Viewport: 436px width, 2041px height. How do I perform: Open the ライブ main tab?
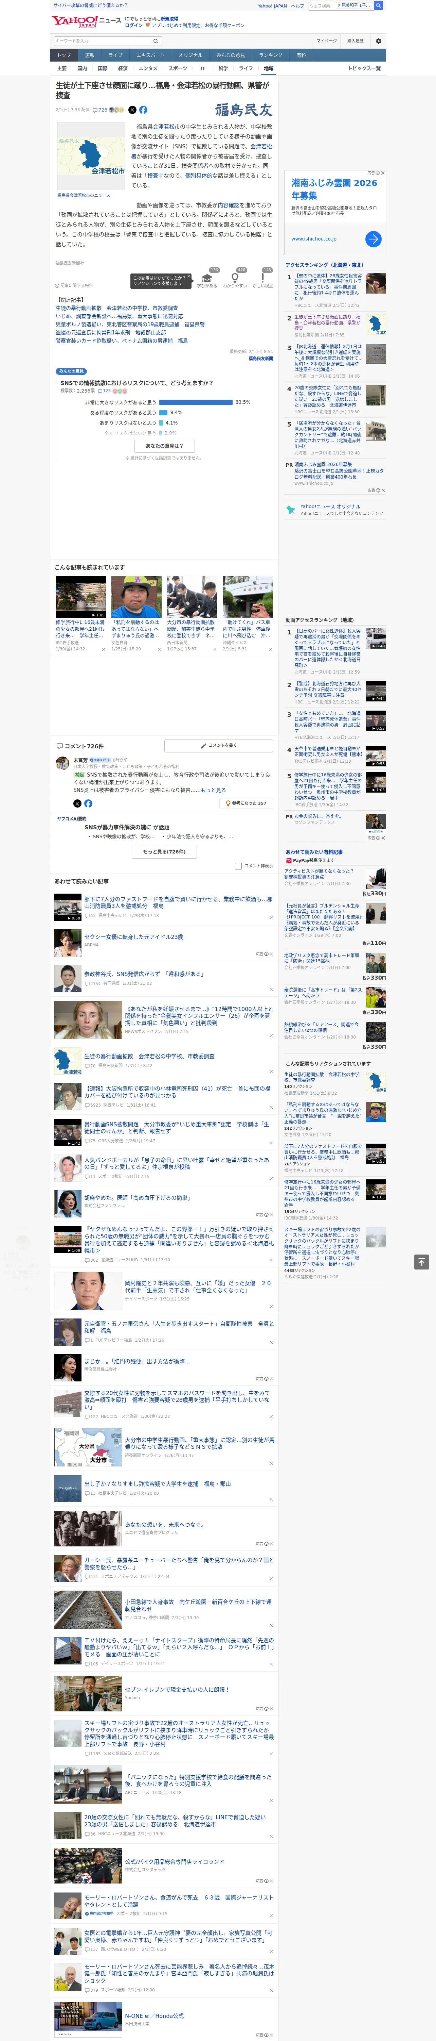115,55
